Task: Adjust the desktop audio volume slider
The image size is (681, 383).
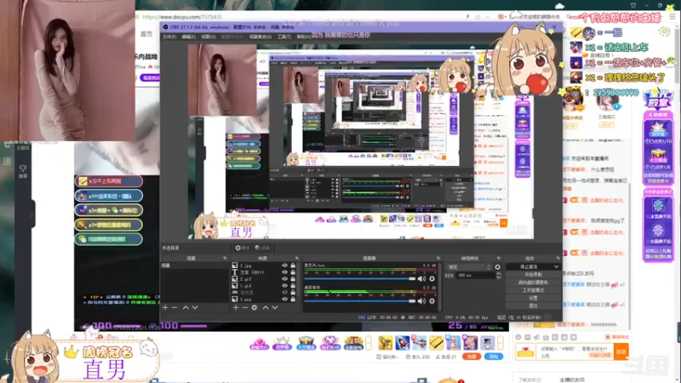Action: pos(359,301)
